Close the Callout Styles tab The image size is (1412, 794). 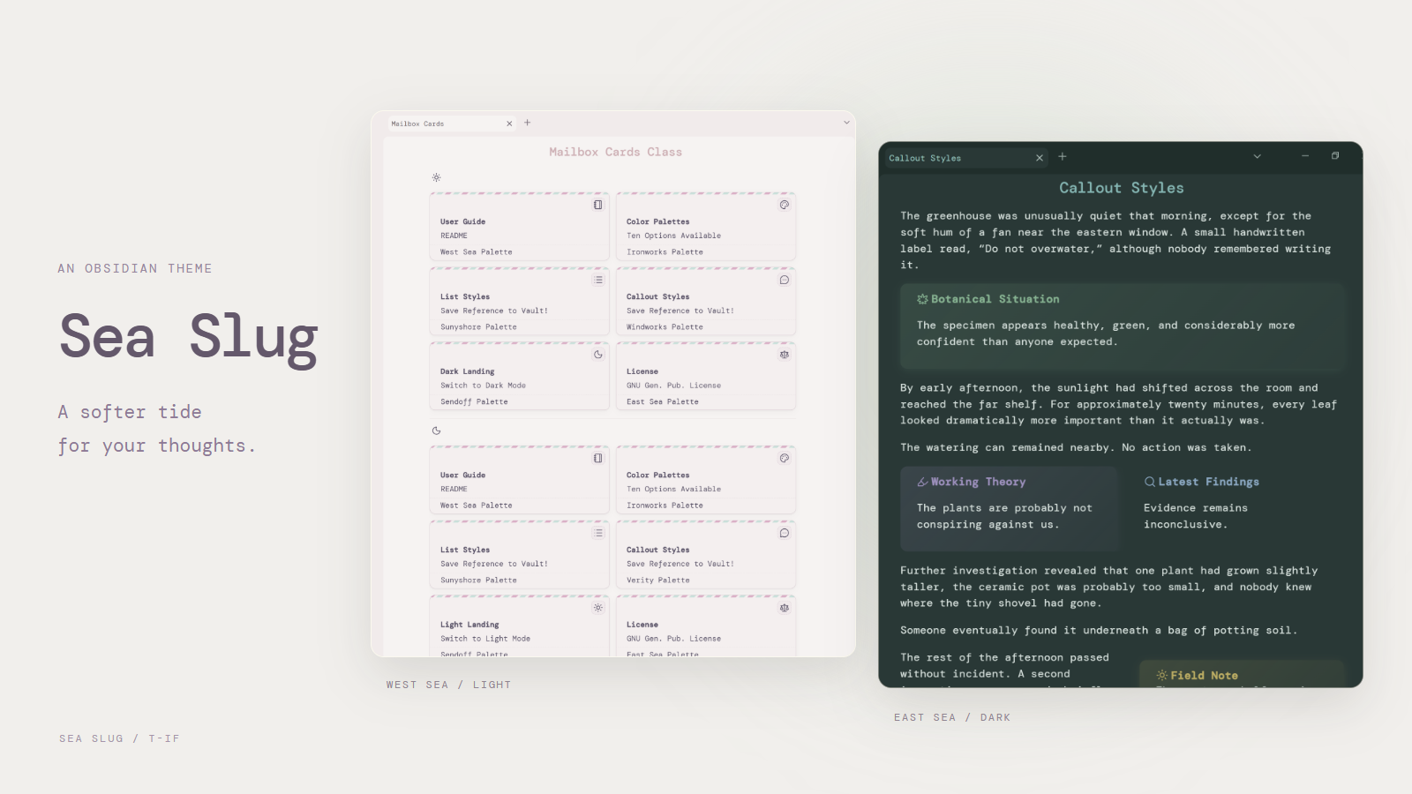coord(1040,158)
